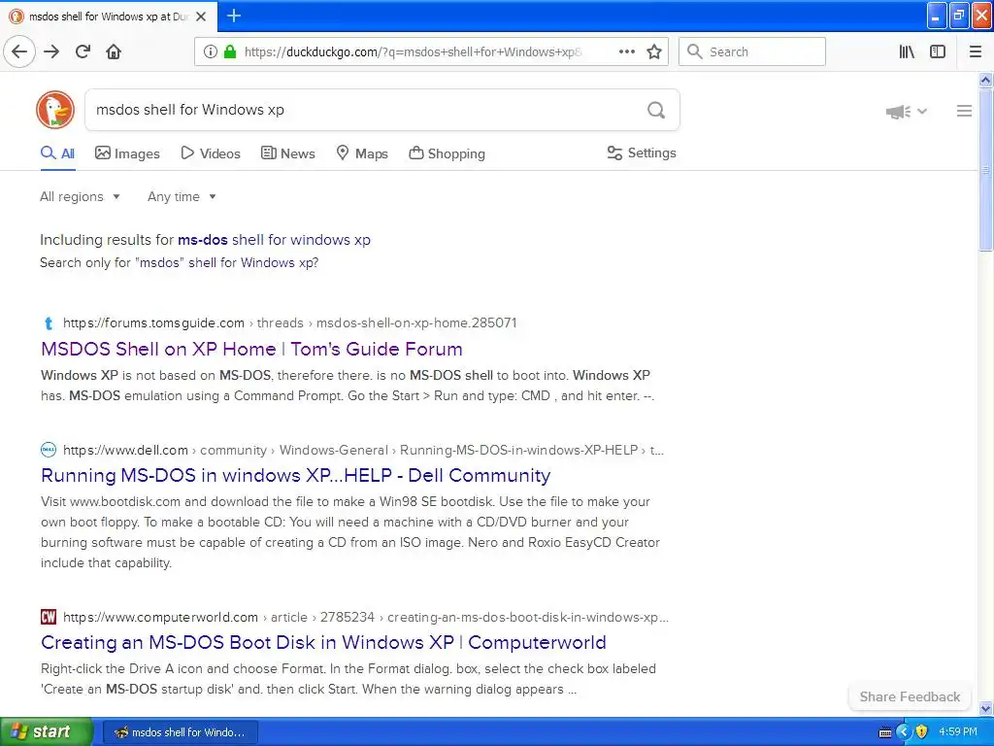Bookmark this page with the star

[654, 51]
